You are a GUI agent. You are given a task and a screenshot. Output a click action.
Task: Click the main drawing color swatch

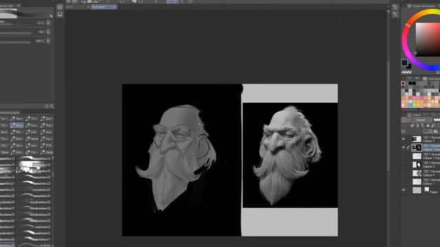[404, 62]
